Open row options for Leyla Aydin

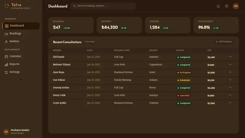click(x=230, y=103)
